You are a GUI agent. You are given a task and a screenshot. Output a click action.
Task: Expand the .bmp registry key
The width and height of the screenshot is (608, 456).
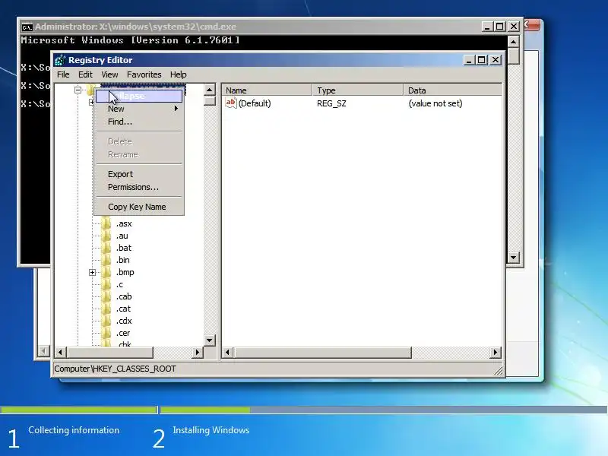click(x=92, y=272)
